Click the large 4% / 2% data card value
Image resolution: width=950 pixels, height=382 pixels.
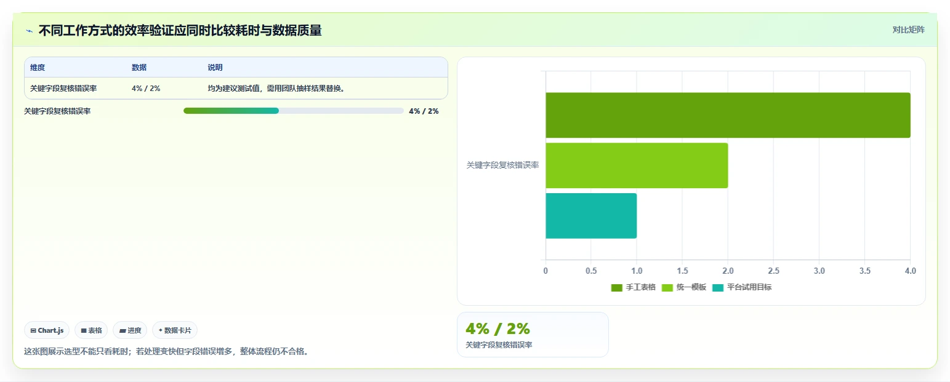pyautogui.click(x=497, y=328)
